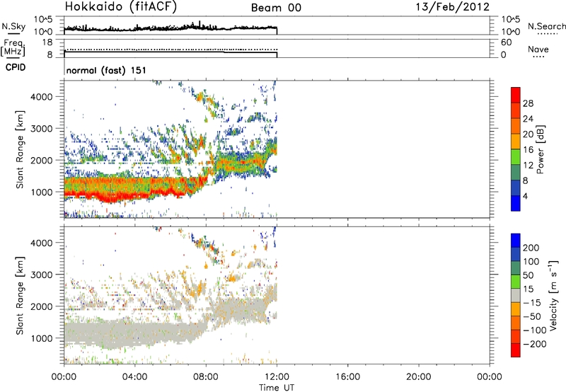Select the "normal (fast) 151" mode text
The height and width of the screenshot is (392, 566).
[106, 70]
